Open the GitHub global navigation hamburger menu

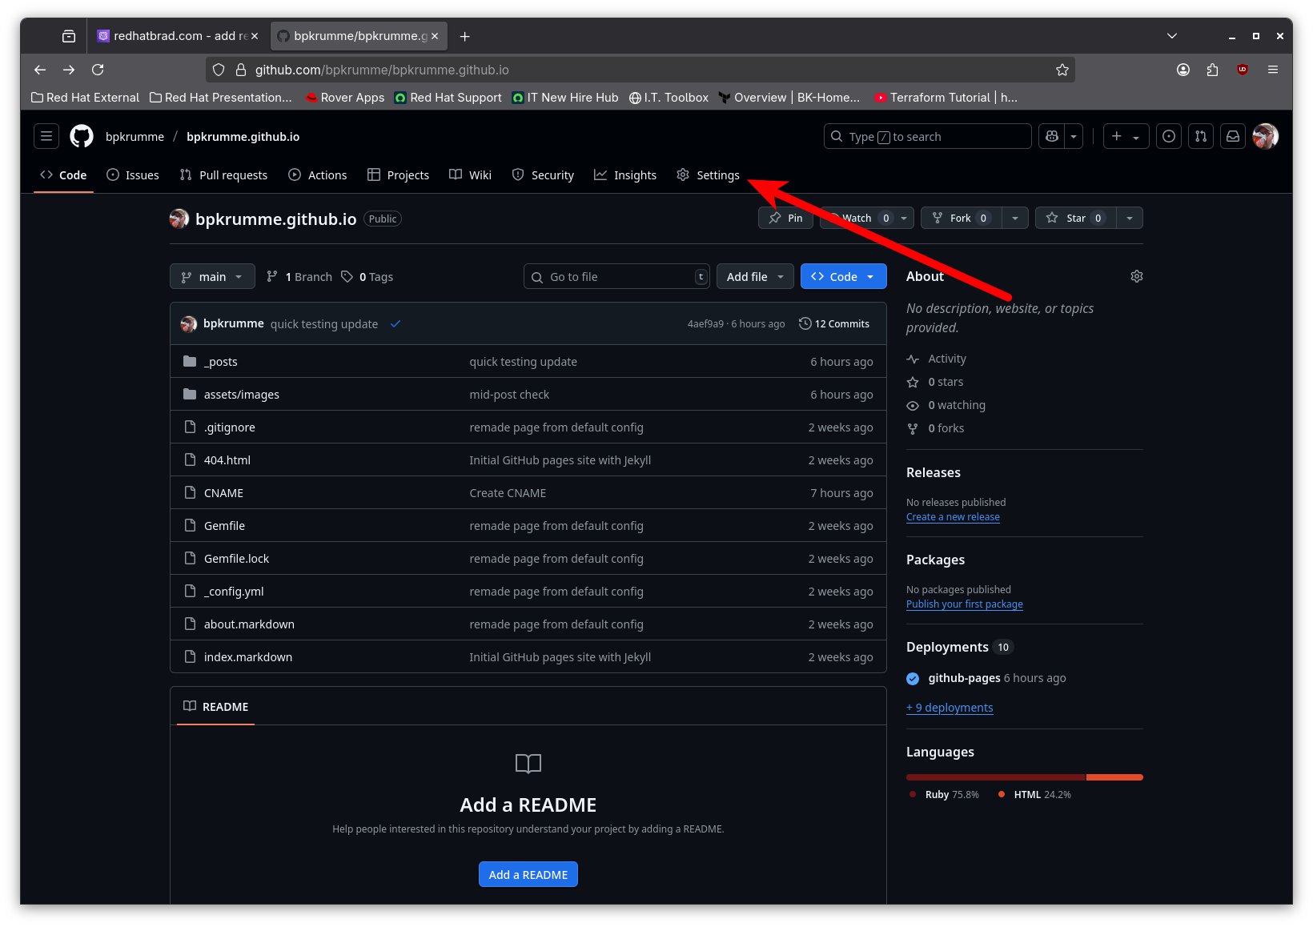(x=46, y=137)
